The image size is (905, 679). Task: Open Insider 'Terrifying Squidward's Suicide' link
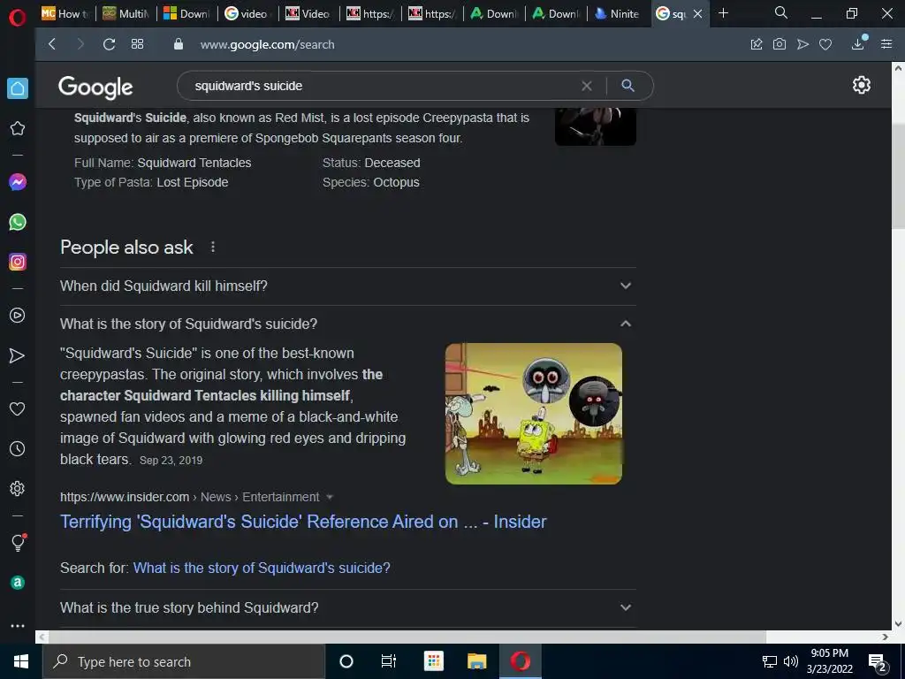coord(303,522)
